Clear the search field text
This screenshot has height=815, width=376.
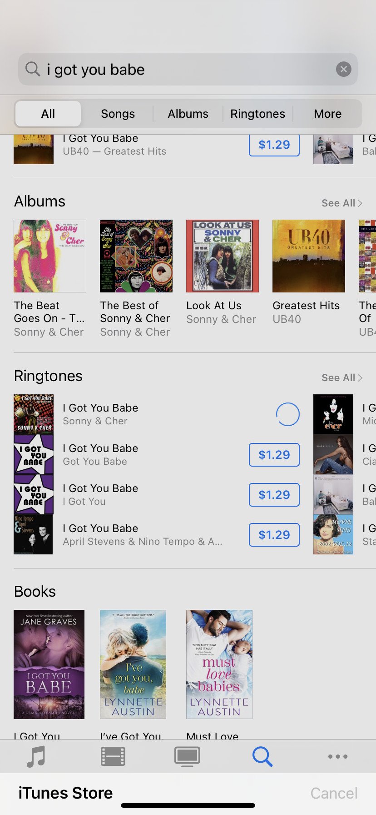(344, 69)
